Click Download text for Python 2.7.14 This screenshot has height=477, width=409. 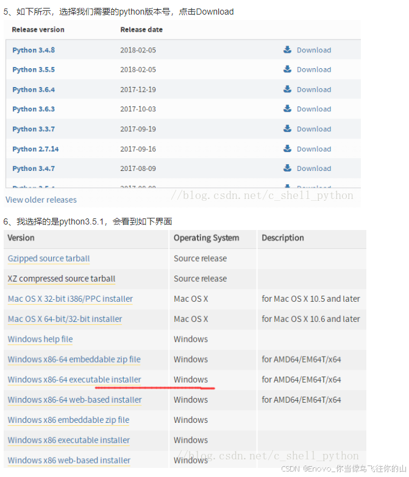(314, 150)
